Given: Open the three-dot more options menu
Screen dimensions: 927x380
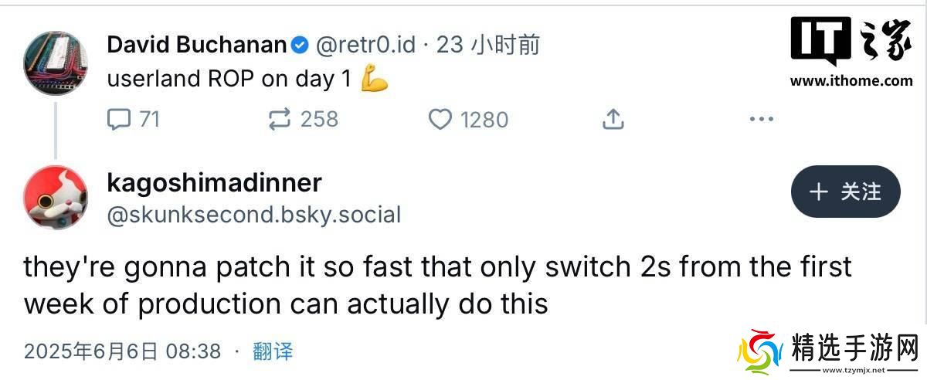Looking at the screenshot, I should click(762, 119).
